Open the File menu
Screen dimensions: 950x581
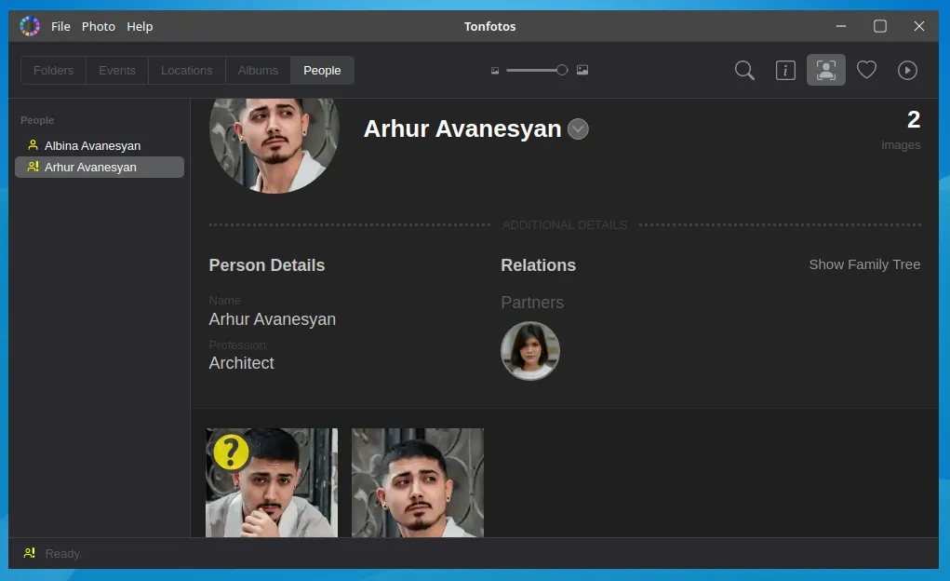tap(60, 26)
